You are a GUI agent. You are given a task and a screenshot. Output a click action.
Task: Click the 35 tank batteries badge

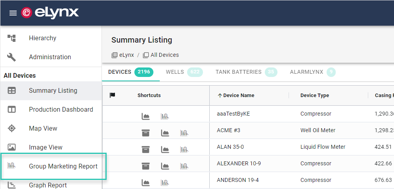coord(271,72)
